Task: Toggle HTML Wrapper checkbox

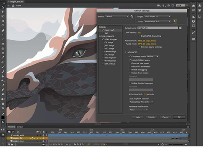Action: pyautogui.click(x=103, y=39)
